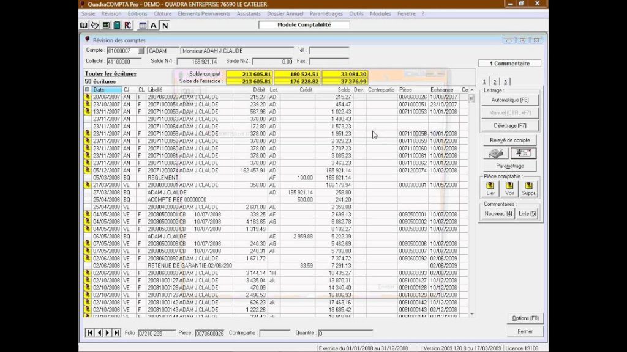Toggle the N mode toolbar button
Viewport: 627px width, 352px height.
[x=165, y=25]
